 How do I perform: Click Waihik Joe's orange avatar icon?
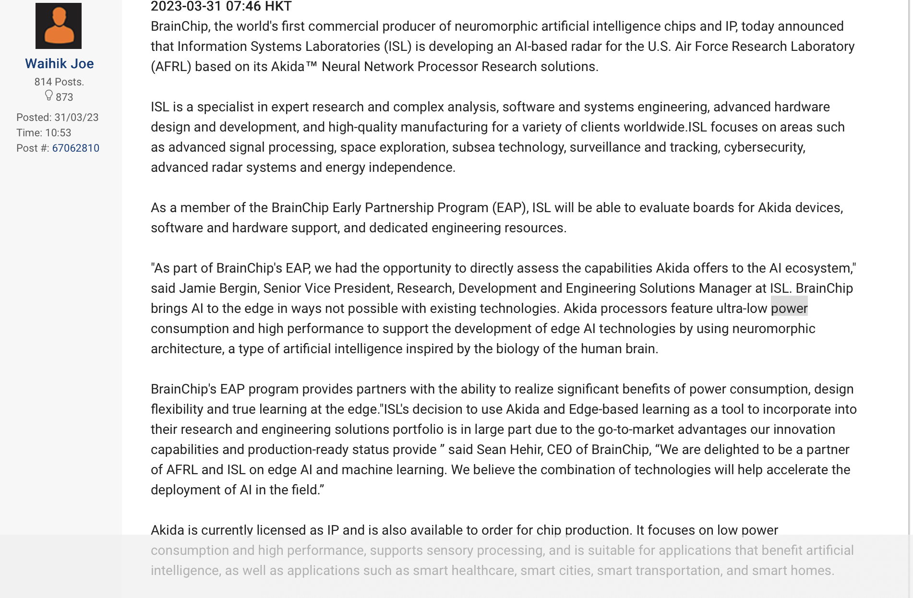click(59, 26)
